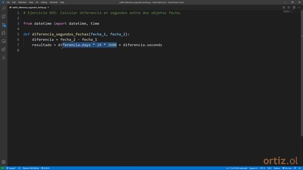Viewport: 303px width, 170px height.
Task: Open the Run and Debug view icon
Action: point(4,33)
